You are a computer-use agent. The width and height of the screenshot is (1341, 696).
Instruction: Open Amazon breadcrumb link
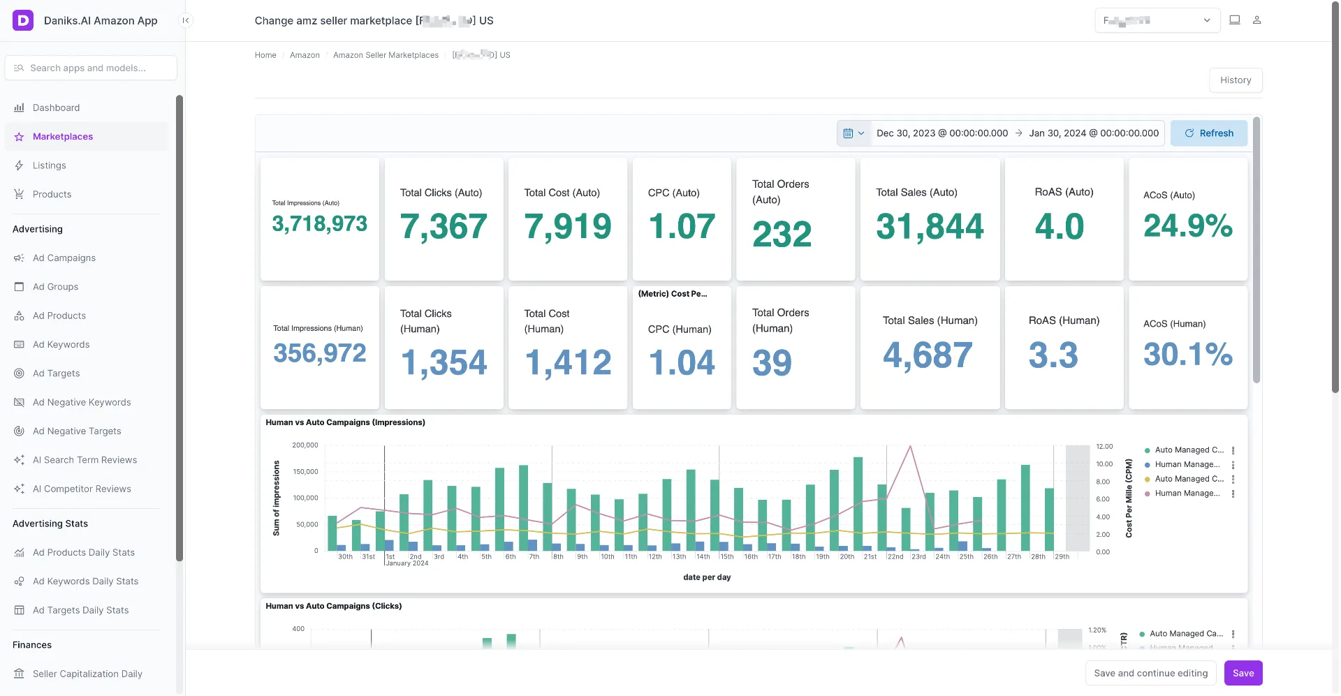305,55
